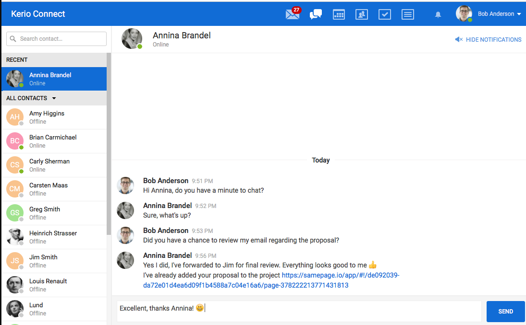Open the Tasks checkmark icon
526x325 pixels.
384,14
